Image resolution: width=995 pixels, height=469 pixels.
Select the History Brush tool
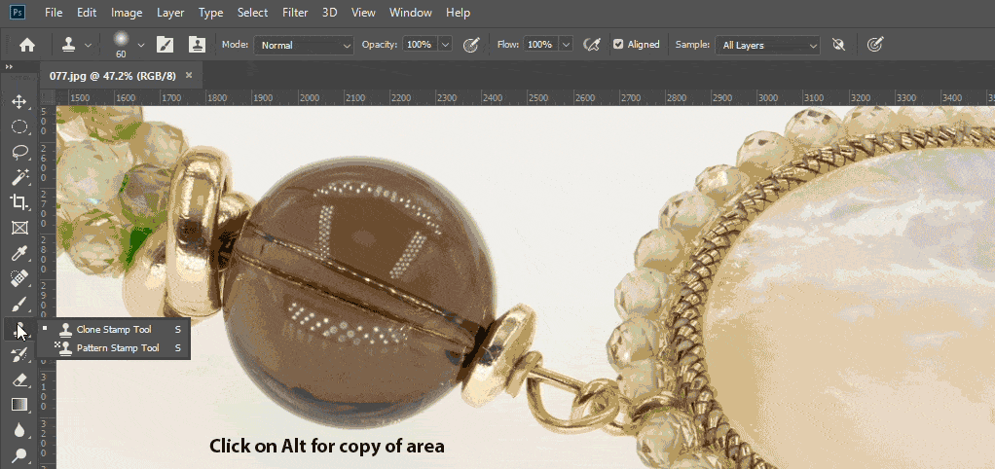[19, 355]
